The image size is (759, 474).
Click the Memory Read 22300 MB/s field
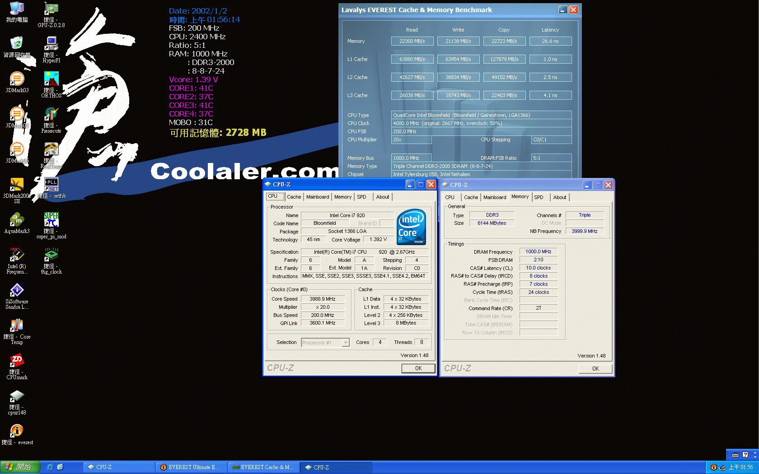pyautogui.click(x=412, y=41)
